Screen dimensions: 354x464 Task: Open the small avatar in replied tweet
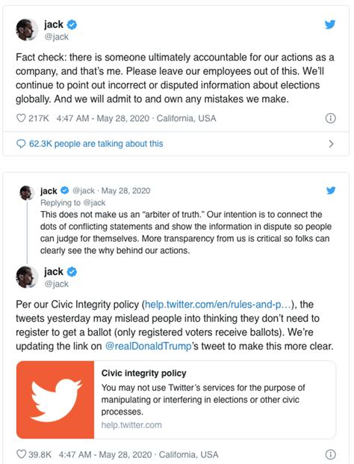(27, 193)
